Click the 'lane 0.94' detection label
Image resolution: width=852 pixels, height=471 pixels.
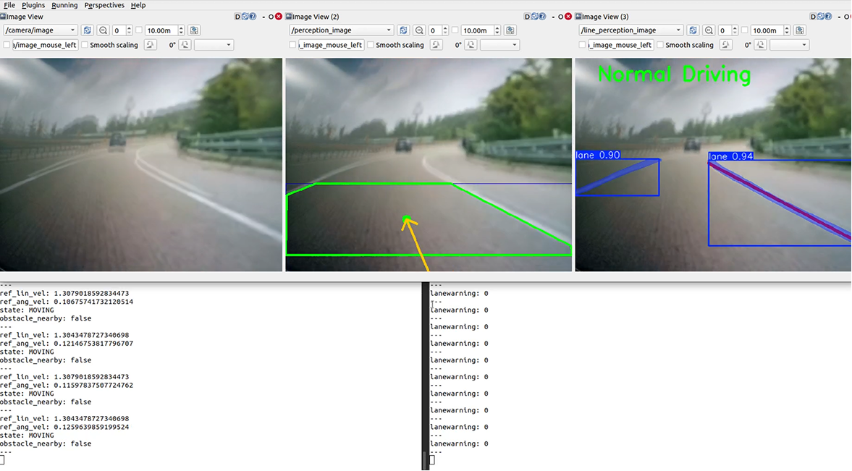point(731,156)
